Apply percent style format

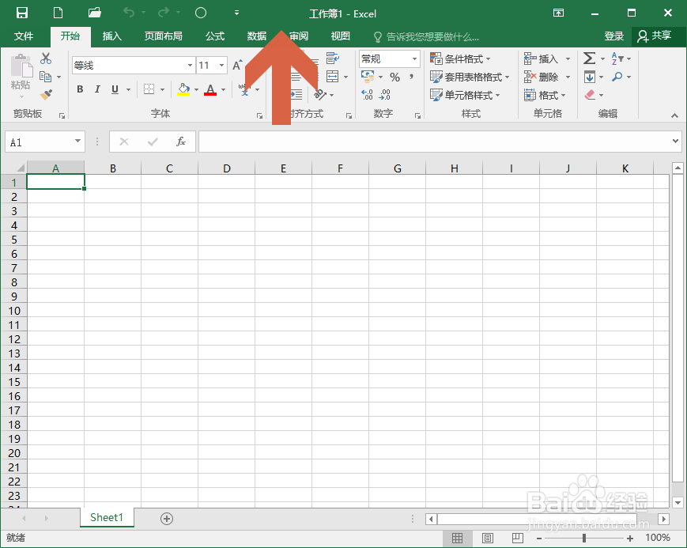point(394,77)
